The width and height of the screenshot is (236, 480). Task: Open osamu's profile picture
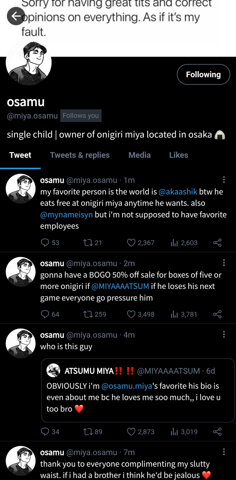pos(29,62)
